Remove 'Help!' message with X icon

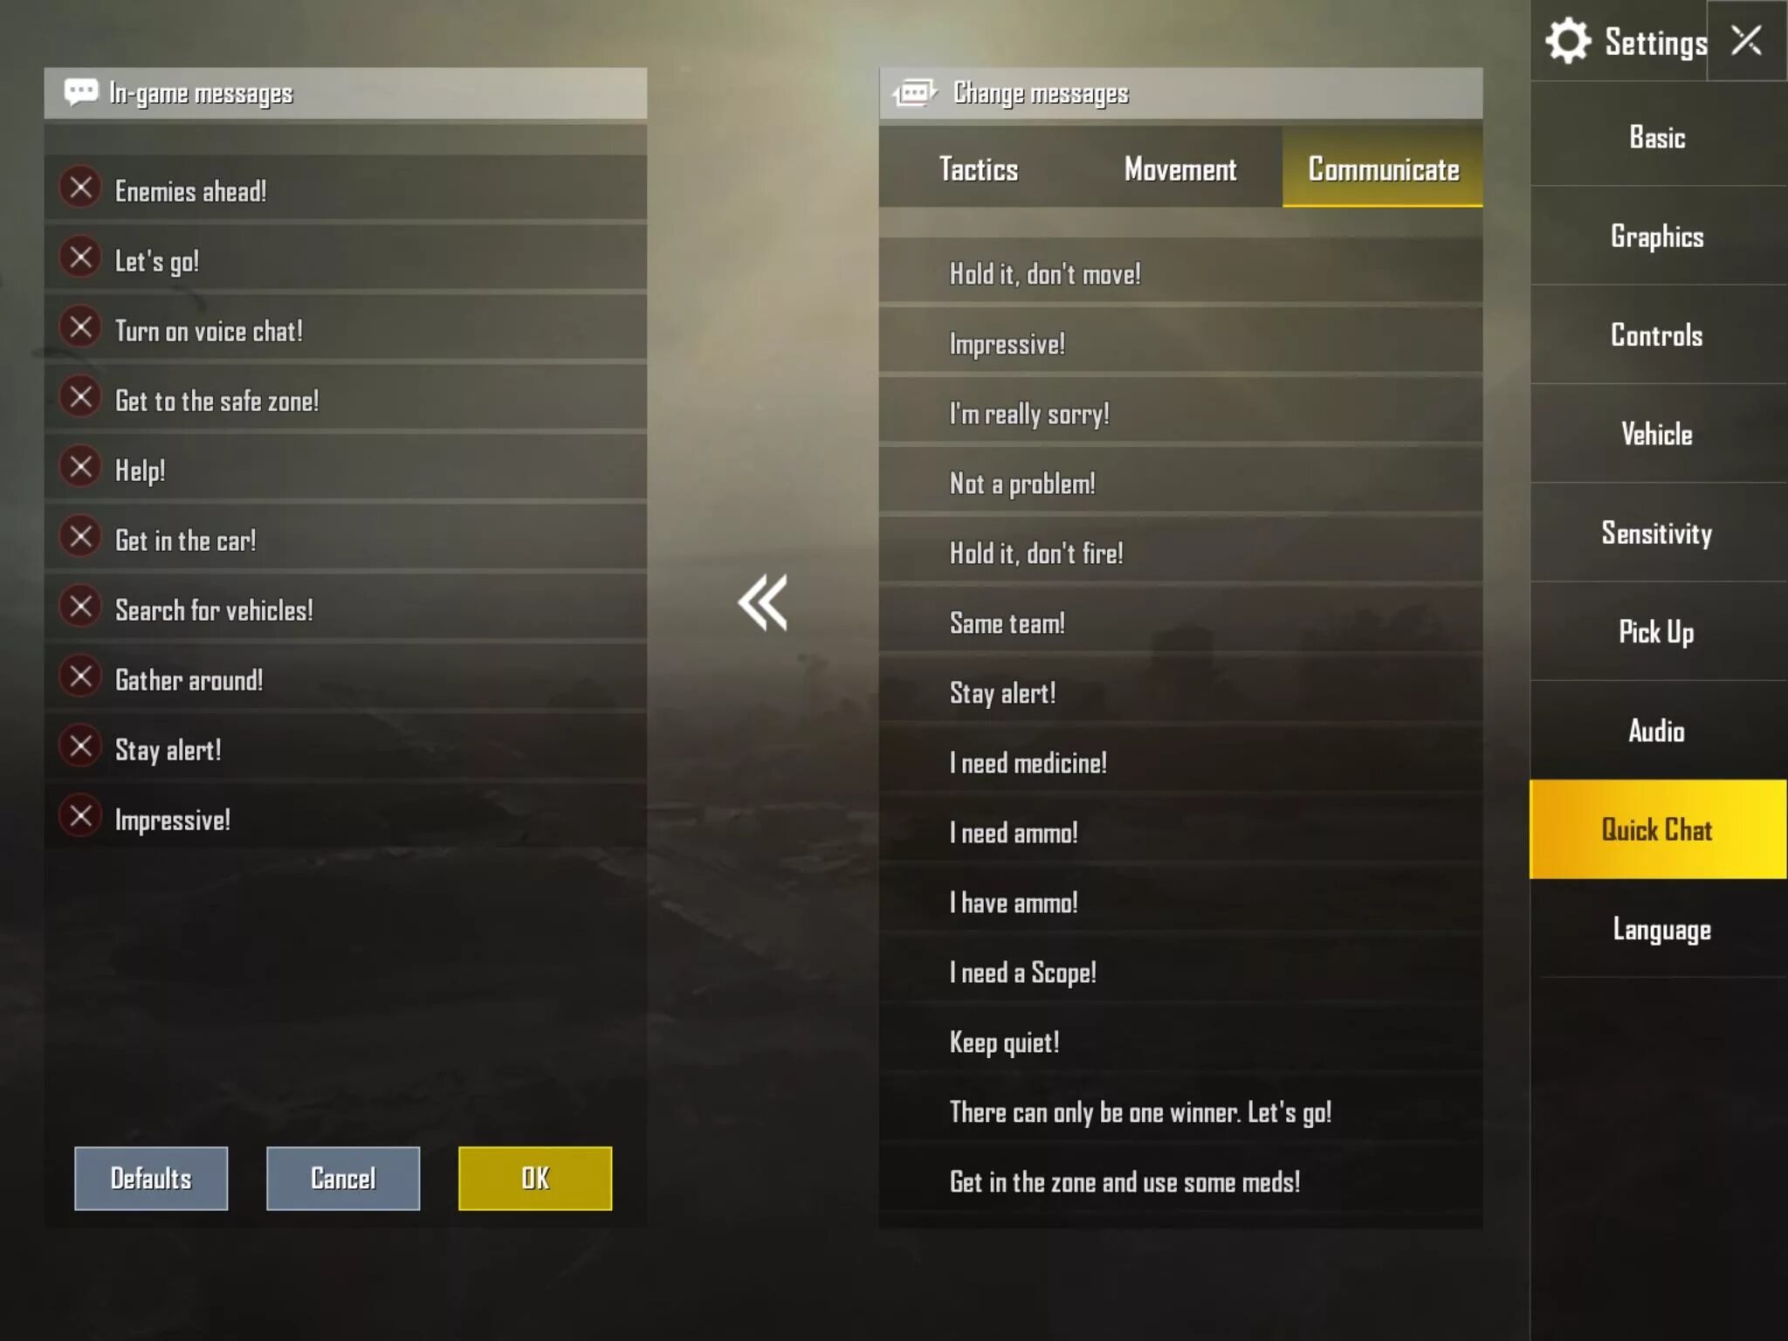pos(80,468)
